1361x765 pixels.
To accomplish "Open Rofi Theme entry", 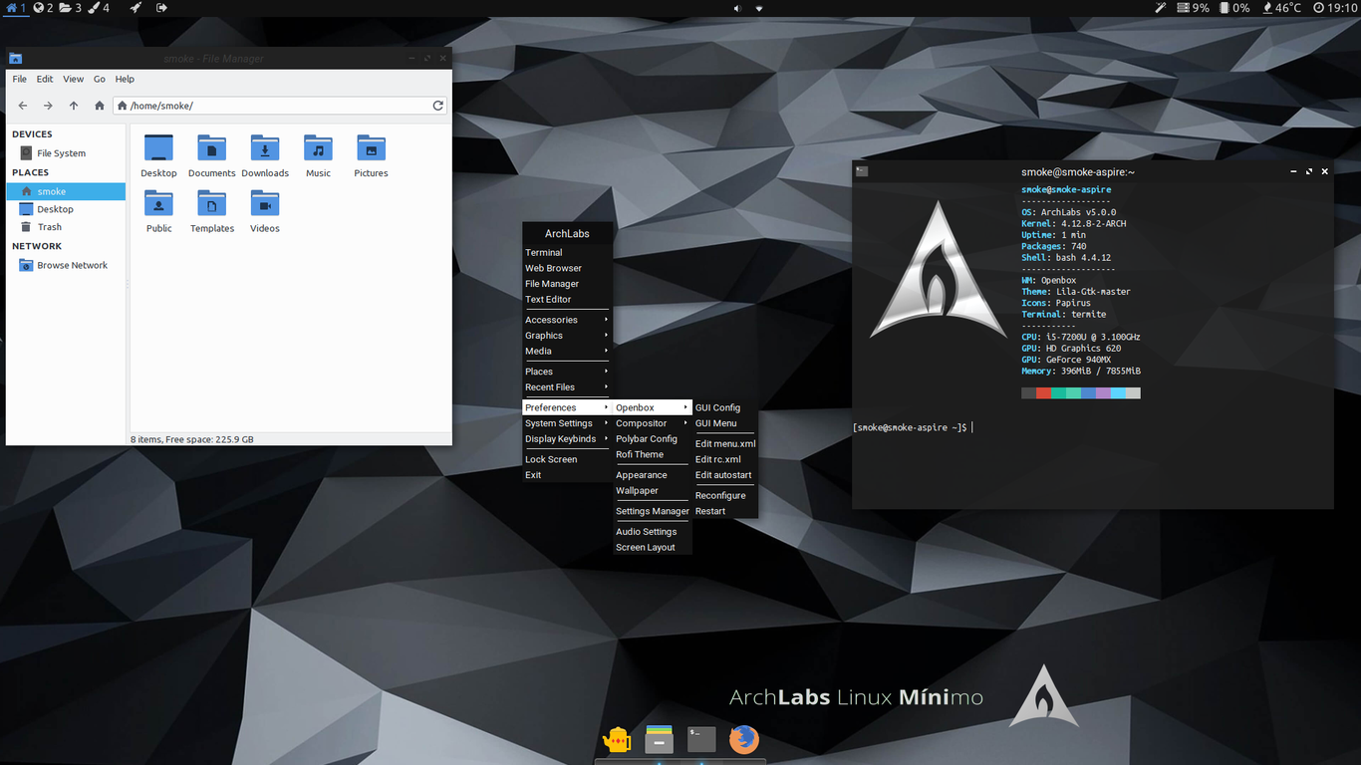I will coord(653,454).
